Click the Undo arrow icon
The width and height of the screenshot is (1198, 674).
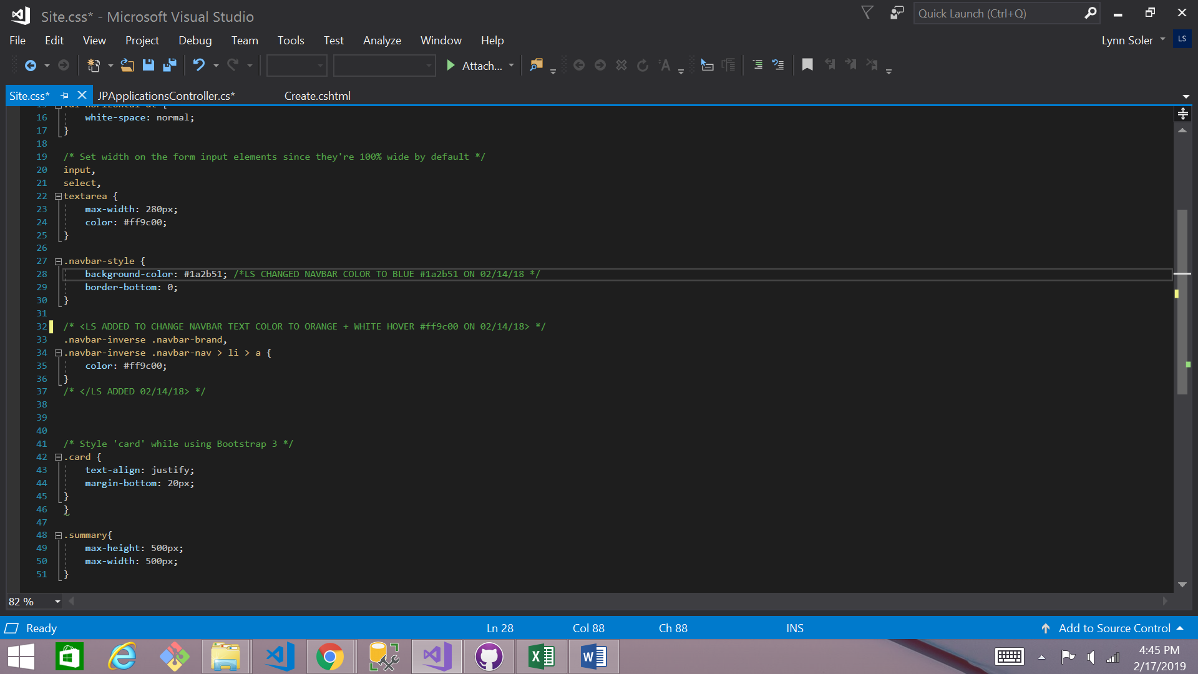(198, 65)
